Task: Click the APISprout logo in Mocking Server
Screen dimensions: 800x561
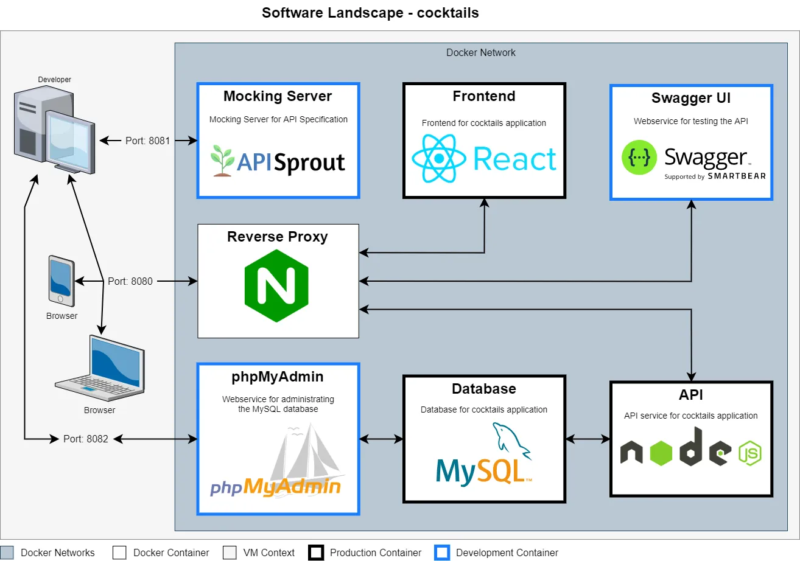Action: [278, 159]
